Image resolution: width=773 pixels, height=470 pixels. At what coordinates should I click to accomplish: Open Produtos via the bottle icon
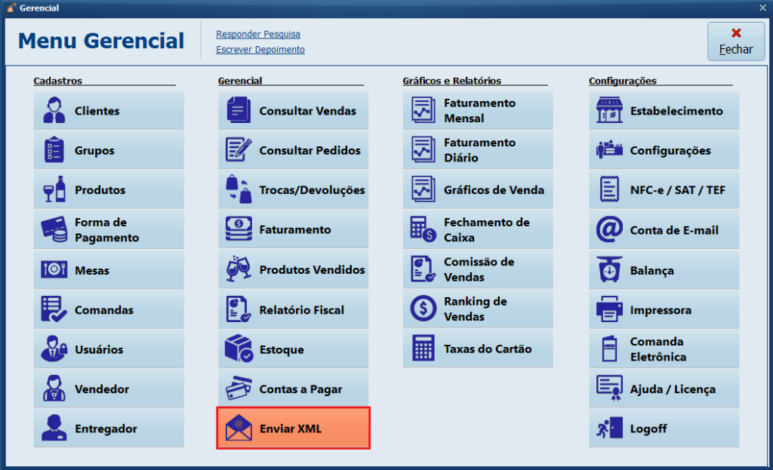(54, 190)
